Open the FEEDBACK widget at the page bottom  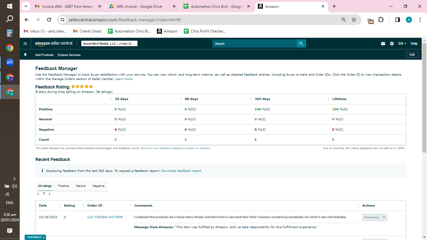[34, 237]
